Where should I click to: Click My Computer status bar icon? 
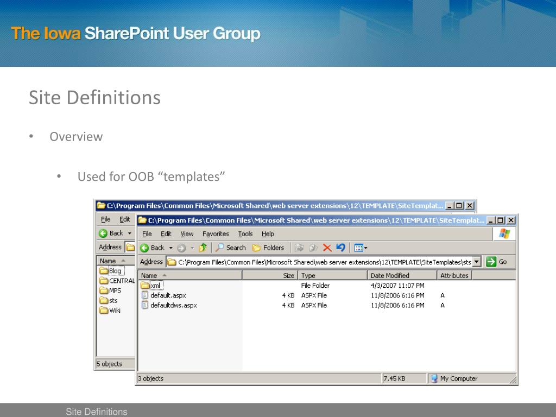pos(434,378)
